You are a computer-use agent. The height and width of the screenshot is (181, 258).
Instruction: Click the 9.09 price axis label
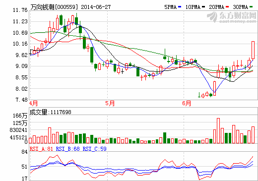pos(21,66)
